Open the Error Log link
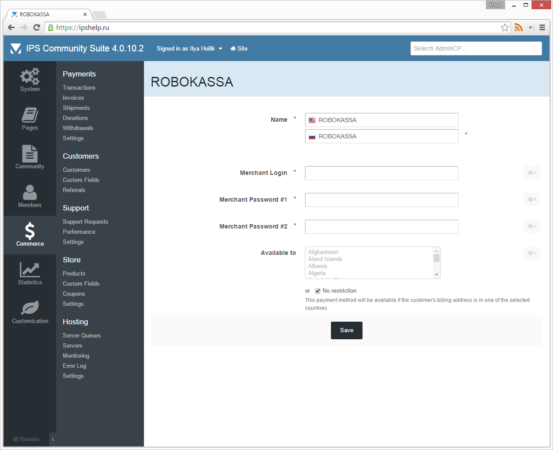 (75, 366)
